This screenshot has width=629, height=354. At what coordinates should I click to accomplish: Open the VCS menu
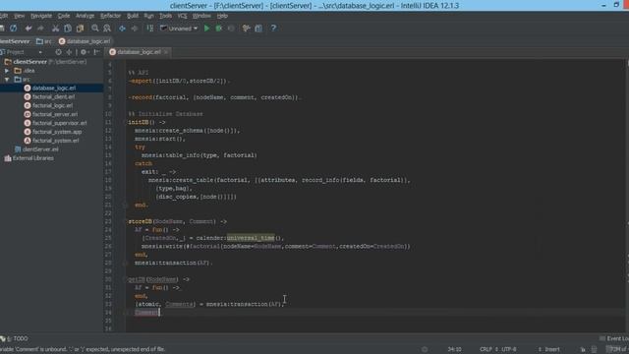click(182, 16)
